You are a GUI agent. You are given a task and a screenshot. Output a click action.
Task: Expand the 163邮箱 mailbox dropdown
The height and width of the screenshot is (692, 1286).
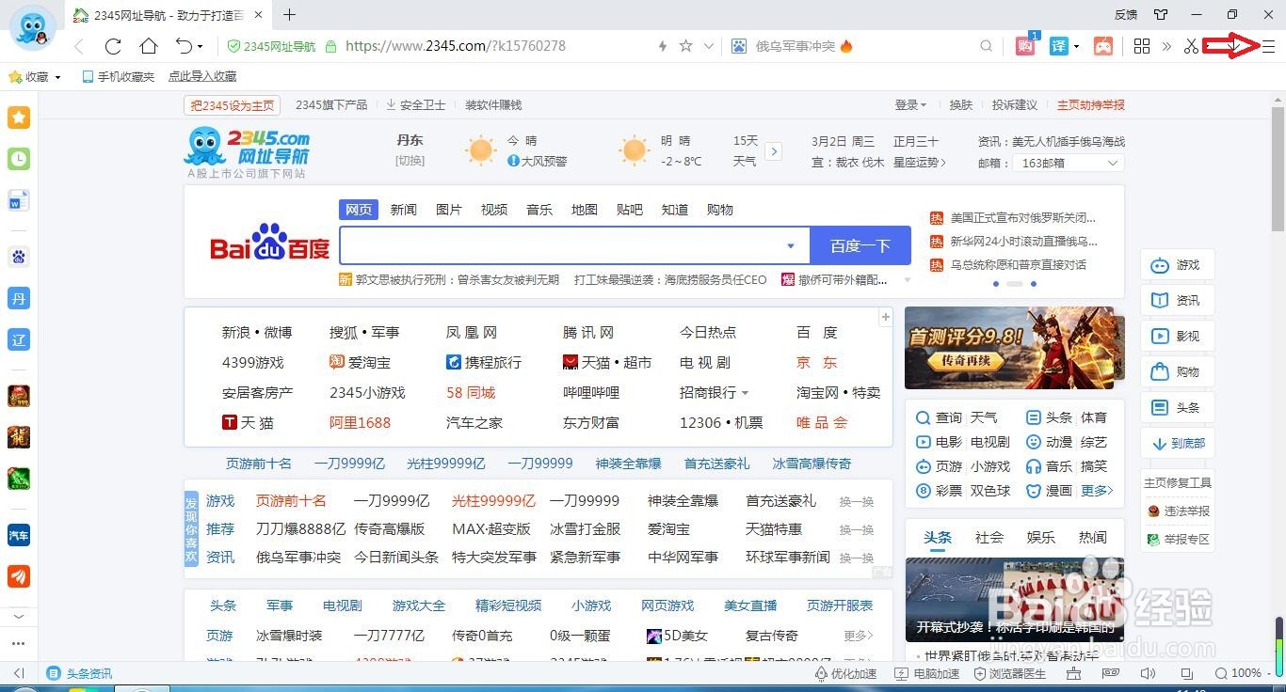(x=1114, y=162)
